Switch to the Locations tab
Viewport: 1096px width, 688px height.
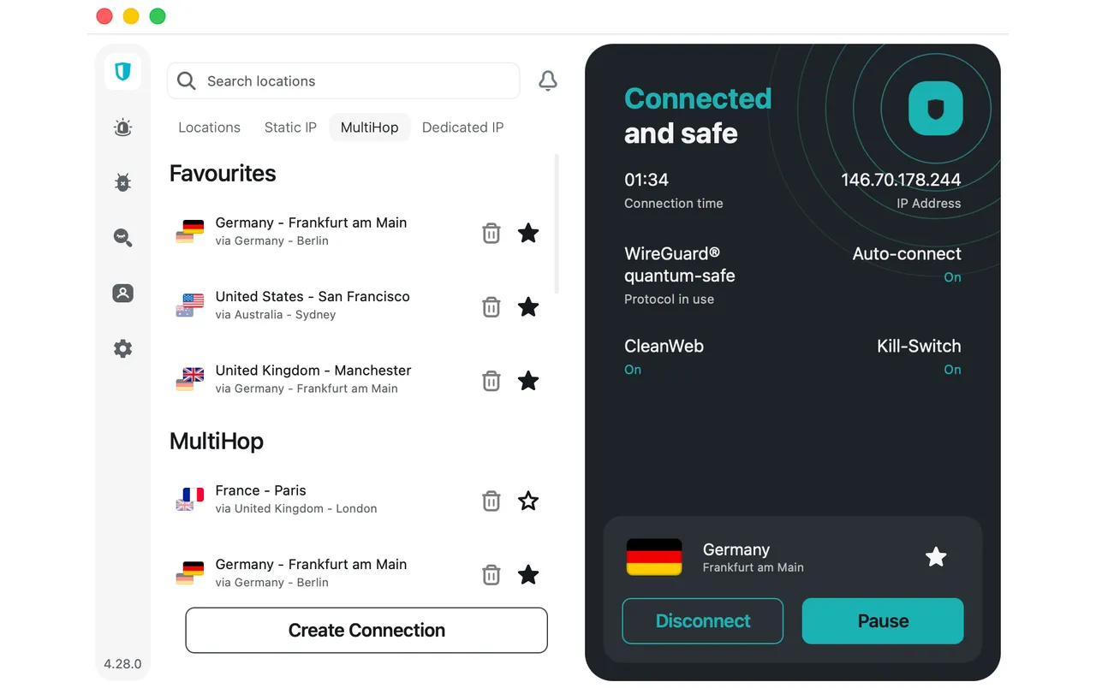click(x=209, y=128)
